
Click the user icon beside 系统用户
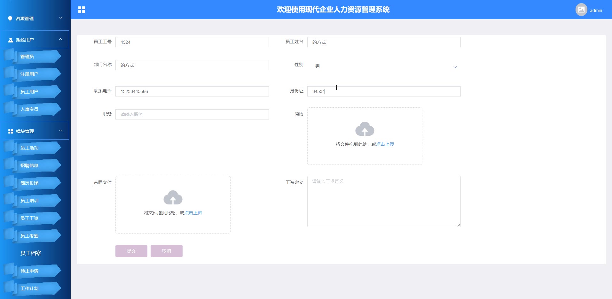pyautogui.click(x=11, y=40)
